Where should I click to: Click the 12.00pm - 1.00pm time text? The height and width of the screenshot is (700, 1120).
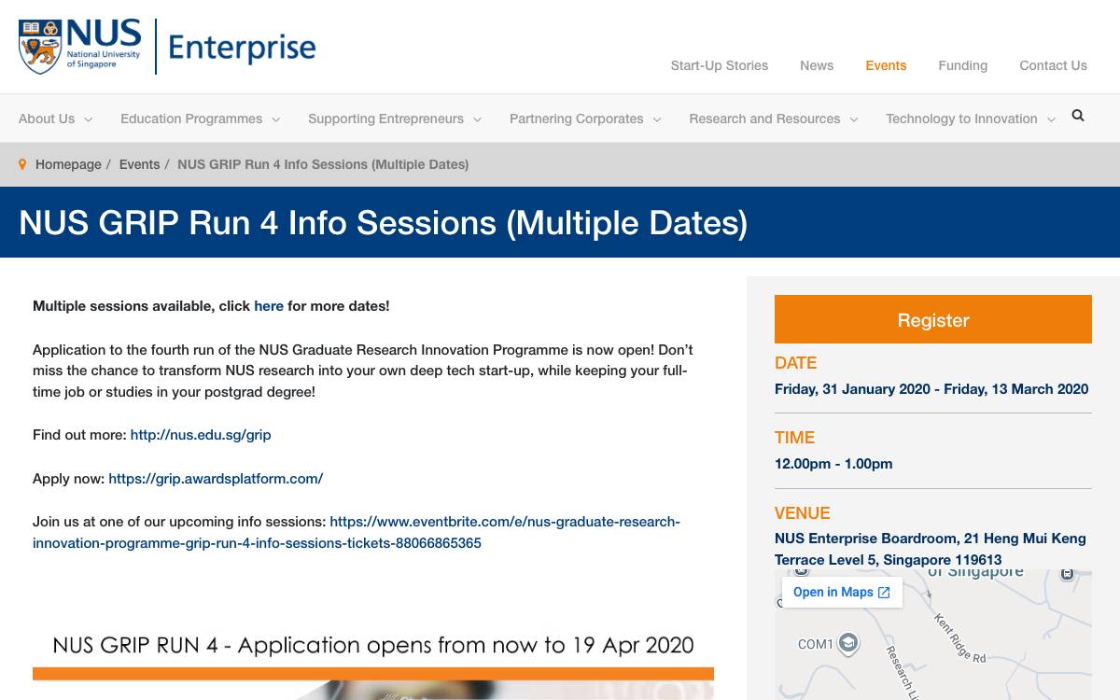[833, 464]
